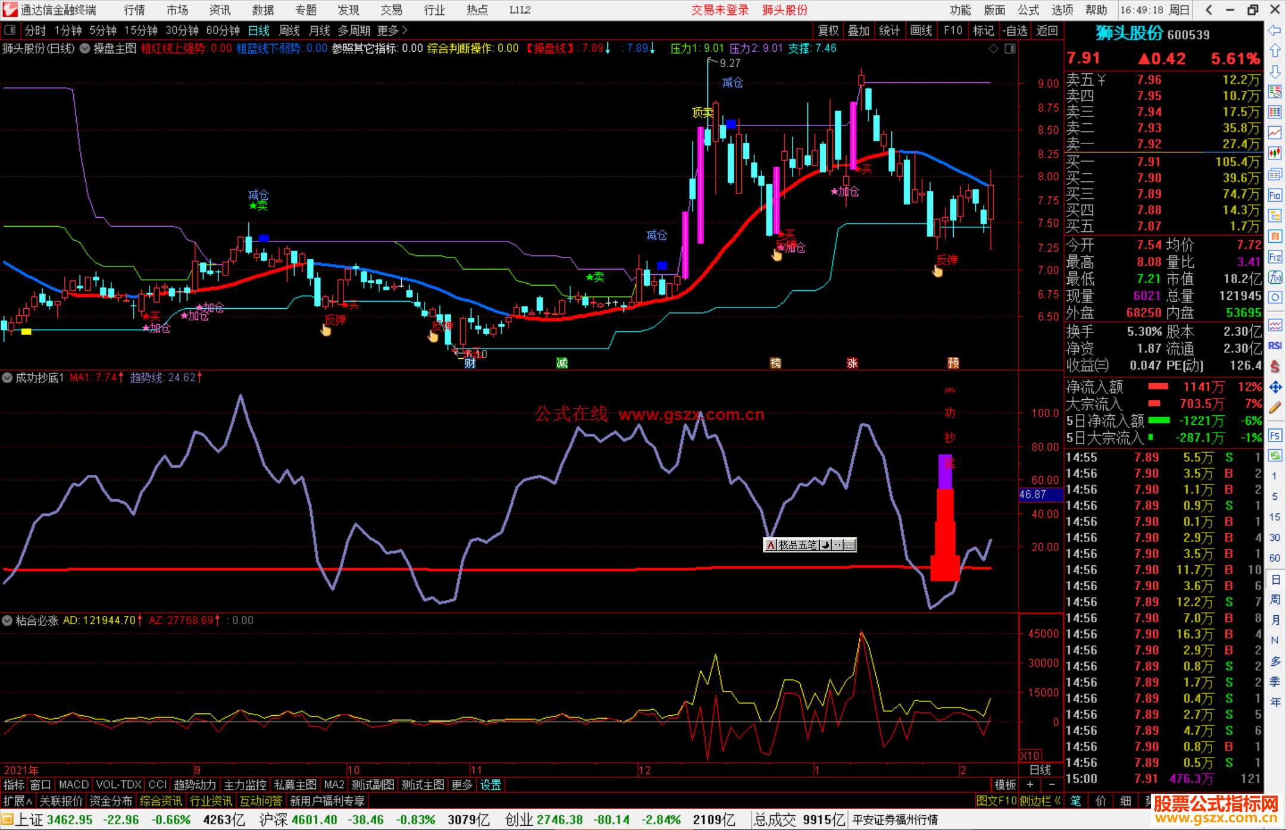Switch the period tab to 5分钟
This screenshot has height=830, width=1286.
(x=103, y=30)
